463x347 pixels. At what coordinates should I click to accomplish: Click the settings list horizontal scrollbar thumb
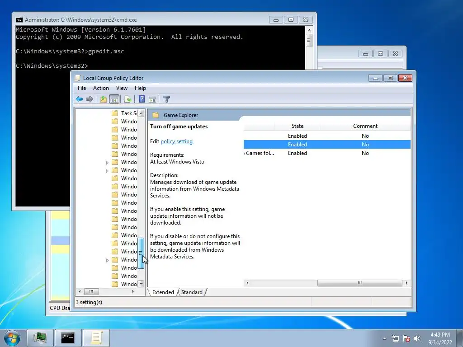click(359, 283)
